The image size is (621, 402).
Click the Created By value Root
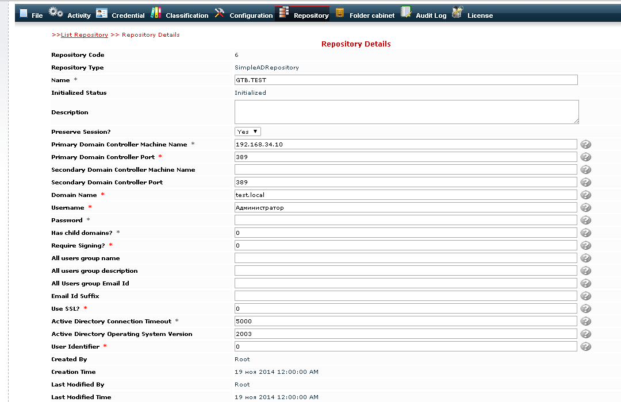(242, 360)
